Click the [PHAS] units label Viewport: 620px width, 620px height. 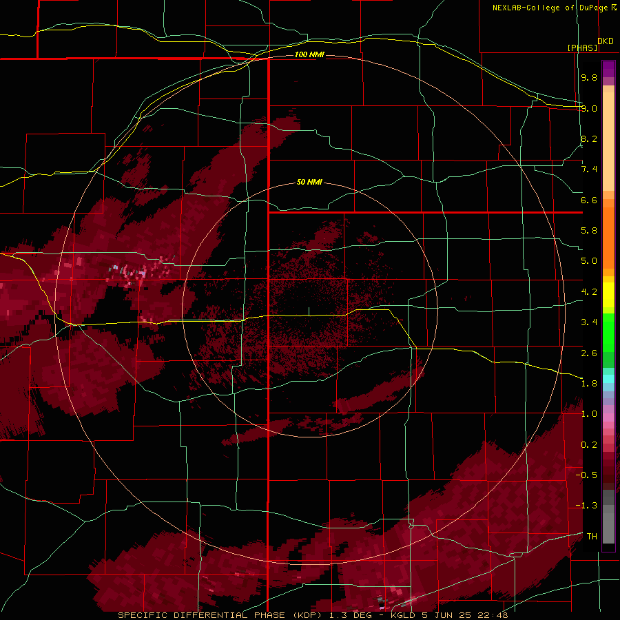[x=583, y=48]
